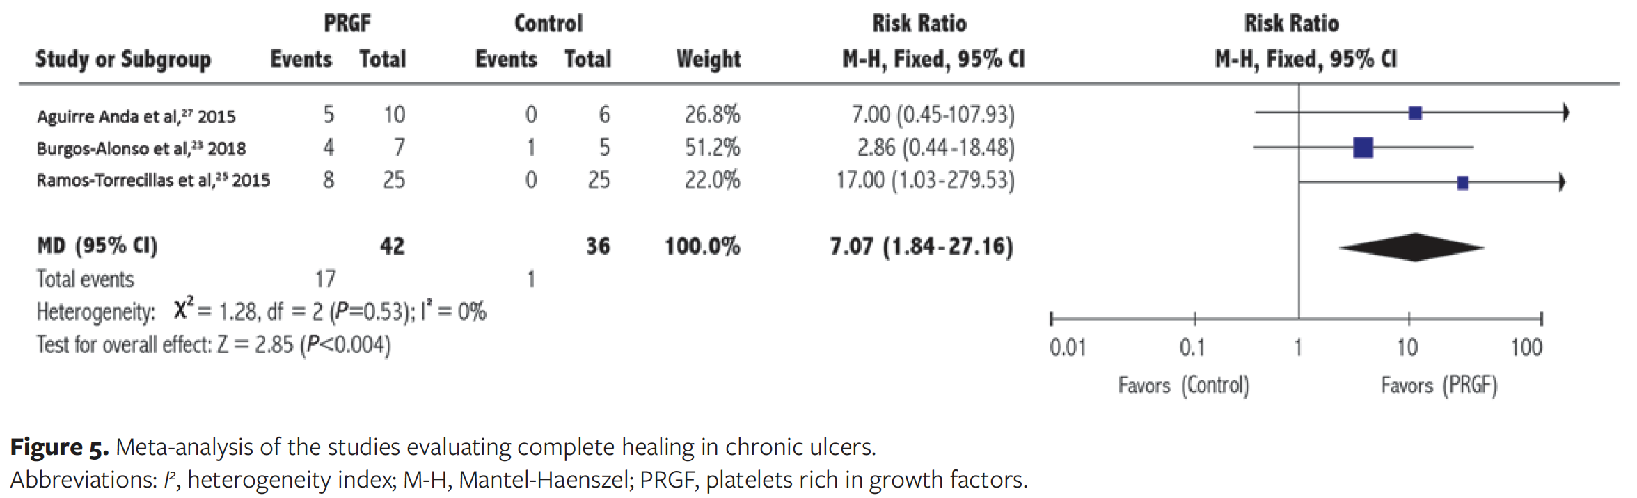Click the Study or Subgroup column header

pos(123,60)
